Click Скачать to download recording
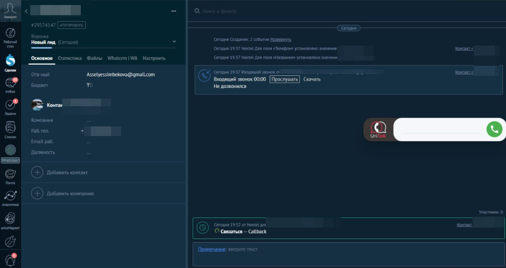The image size is (506, 268). point(312,79)
